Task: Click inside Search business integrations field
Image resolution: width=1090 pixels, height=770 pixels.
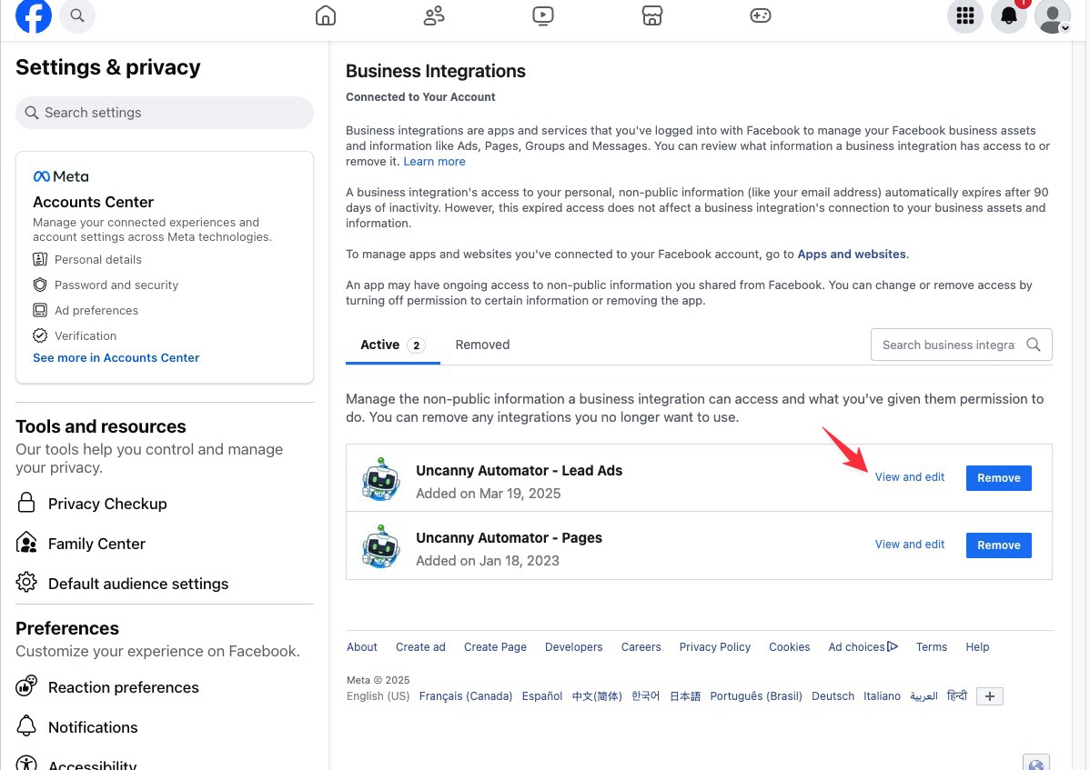Action: click(947, 345)
